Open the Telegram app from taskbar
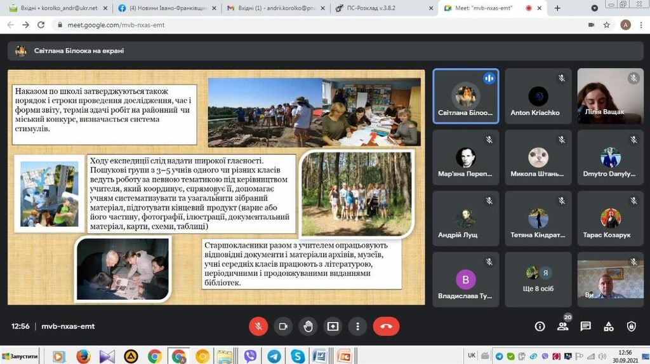The height and width of the screenshot is (364, 650). pyautogui.click(x=274, y=356)
